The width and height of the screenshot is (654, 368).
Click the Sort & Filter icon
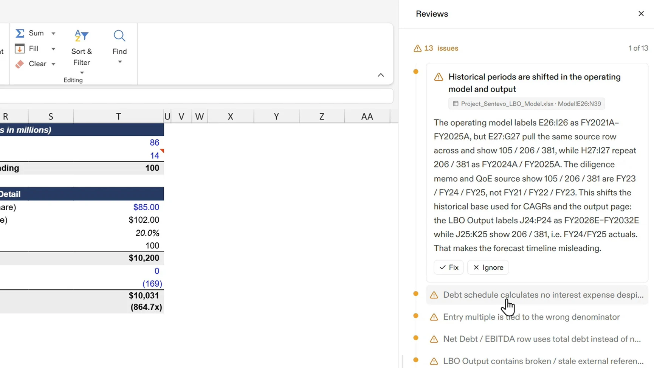81,36
